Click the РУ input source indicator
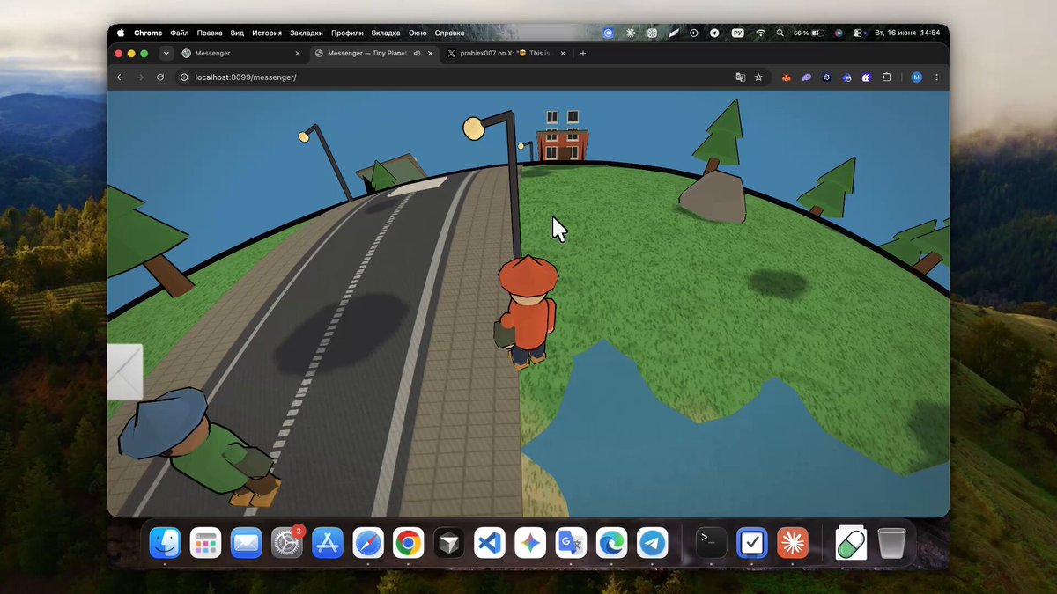1057x594 pixels. 738,33
